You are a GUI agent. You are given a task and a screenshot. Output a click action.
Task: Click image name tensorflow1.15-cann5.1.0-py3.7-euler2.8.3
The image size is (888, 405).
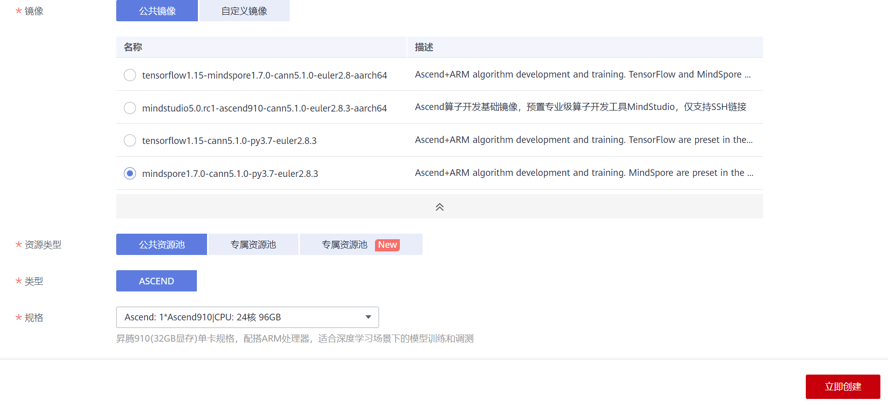coord(229,140)
